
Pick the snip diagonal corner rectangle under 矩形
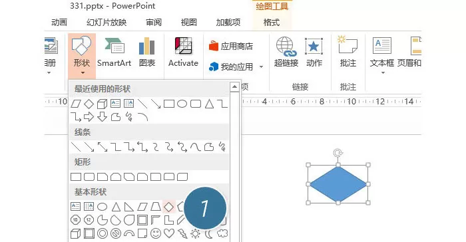[129, 177]
